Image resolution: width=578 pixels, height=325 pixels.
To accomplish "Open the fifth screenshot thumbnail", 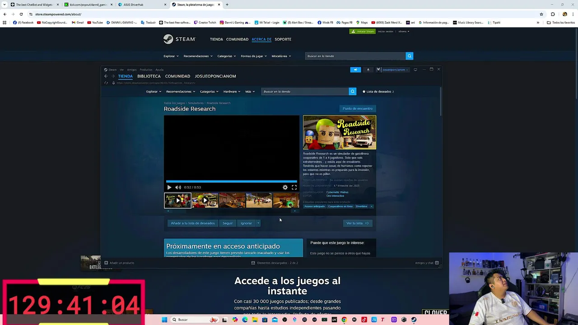I will coord(286,200).
